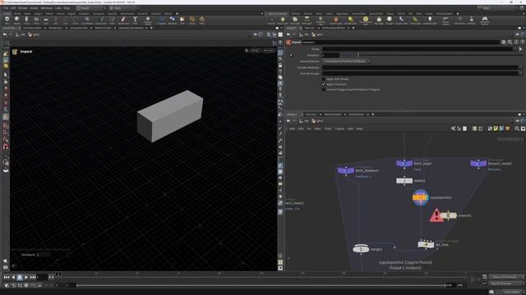526x295 pixels.
Task: Open the Build desktop dropdown
Action: 90,8
